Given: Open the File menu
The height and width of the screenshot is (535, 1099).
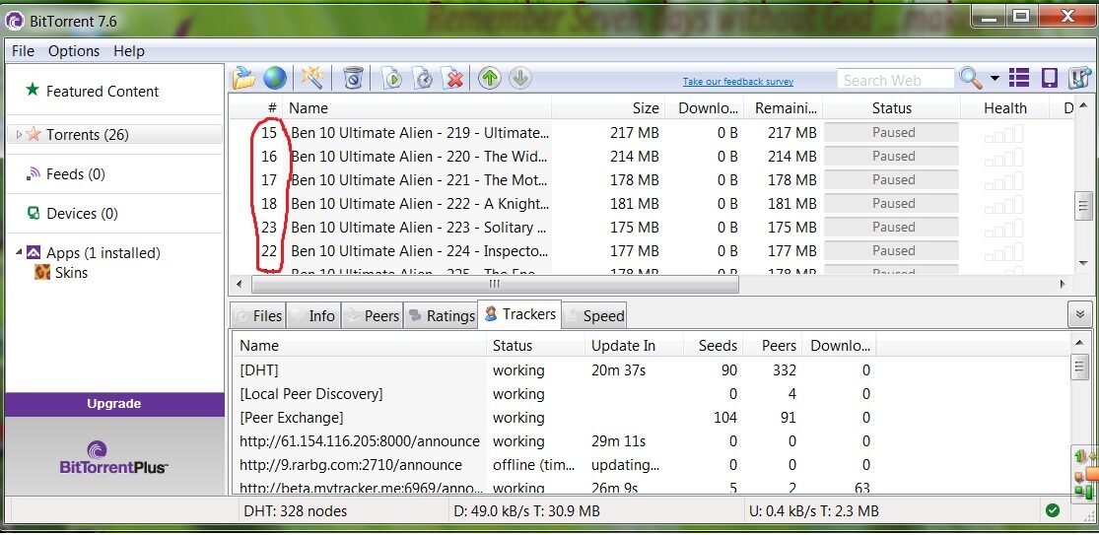Looking at the screenshot, I should coord(23,51).
